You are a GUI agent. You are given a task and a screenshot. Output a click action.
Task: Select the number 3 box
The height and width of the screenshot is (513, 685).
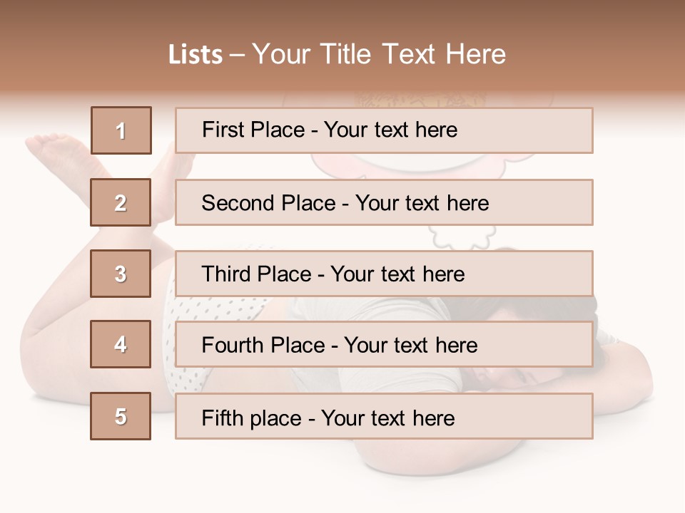(121, 274)
